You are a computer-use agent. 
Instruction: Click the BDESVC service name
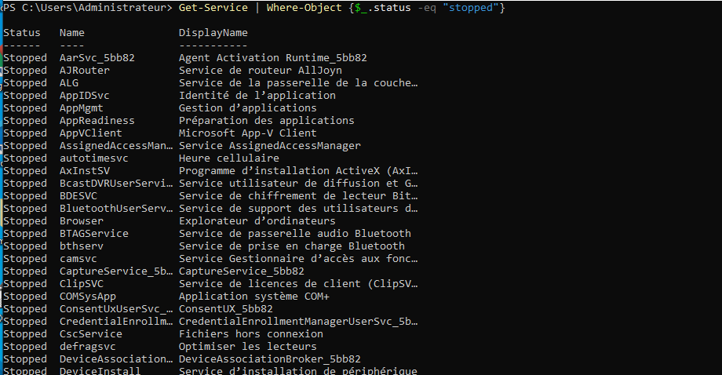[x=78, y=196]
